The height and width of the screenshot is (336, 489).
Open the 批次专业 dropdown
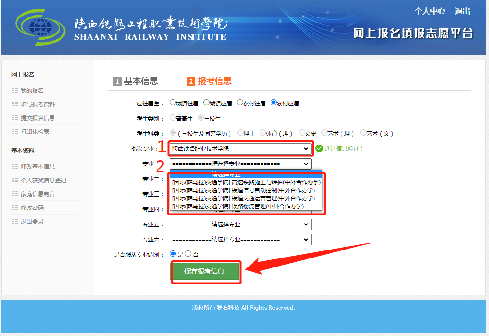[240, 149]
